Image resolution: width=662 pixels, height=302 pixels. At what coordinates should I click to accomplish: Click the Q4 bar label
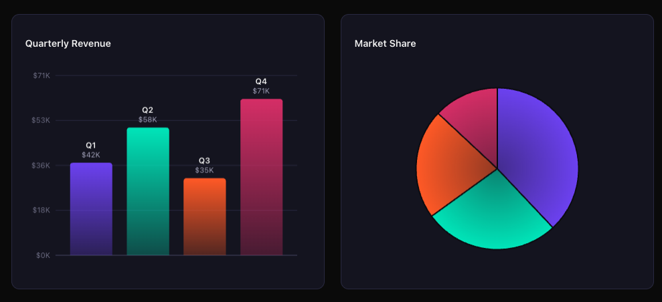click(261, 82)
